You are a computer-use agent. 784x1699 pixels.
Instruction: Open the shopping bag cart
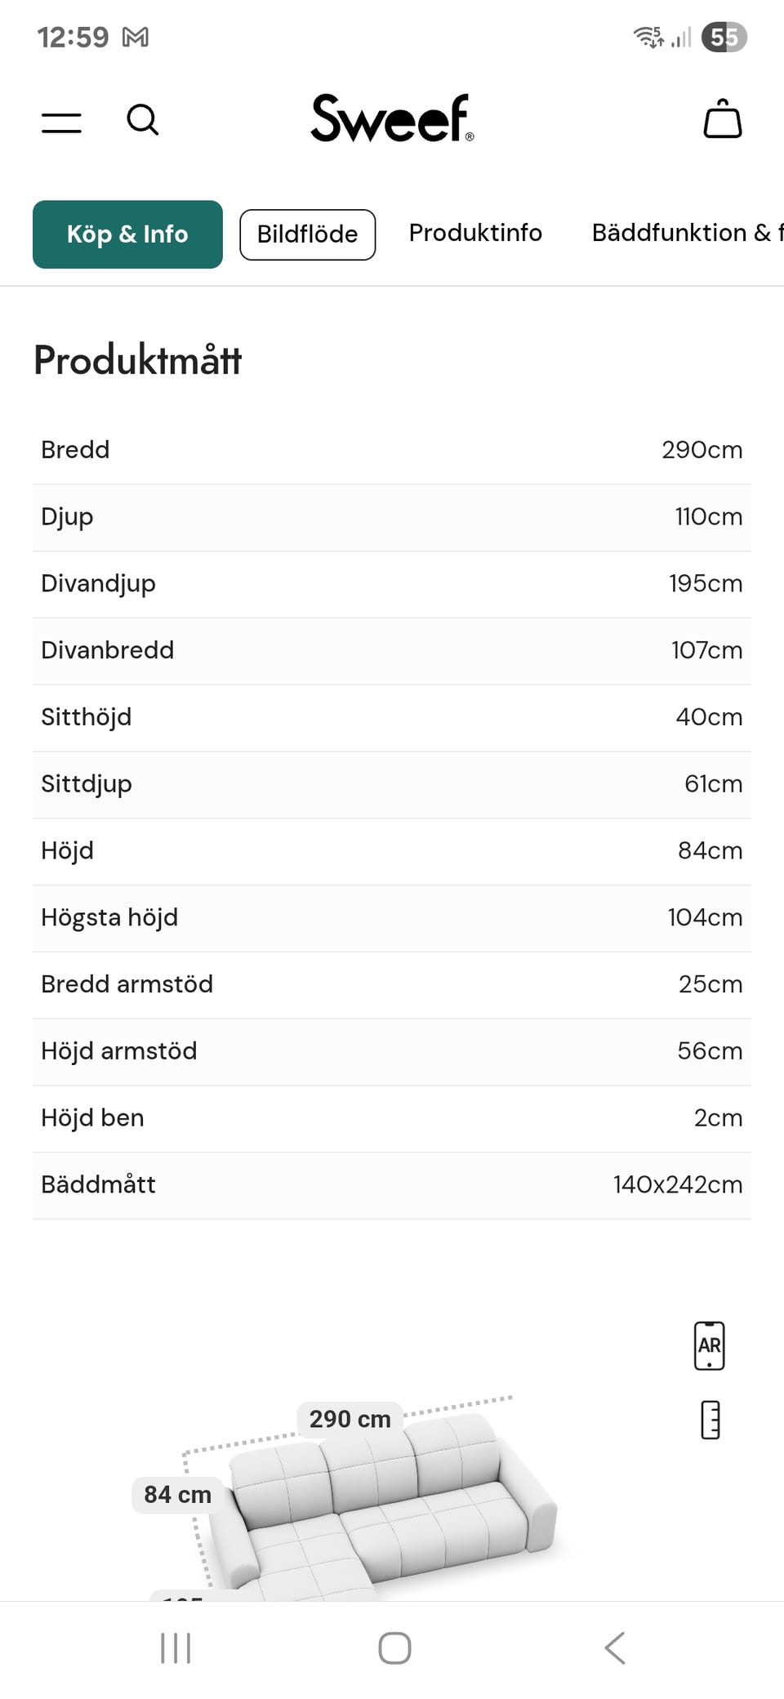722,119
